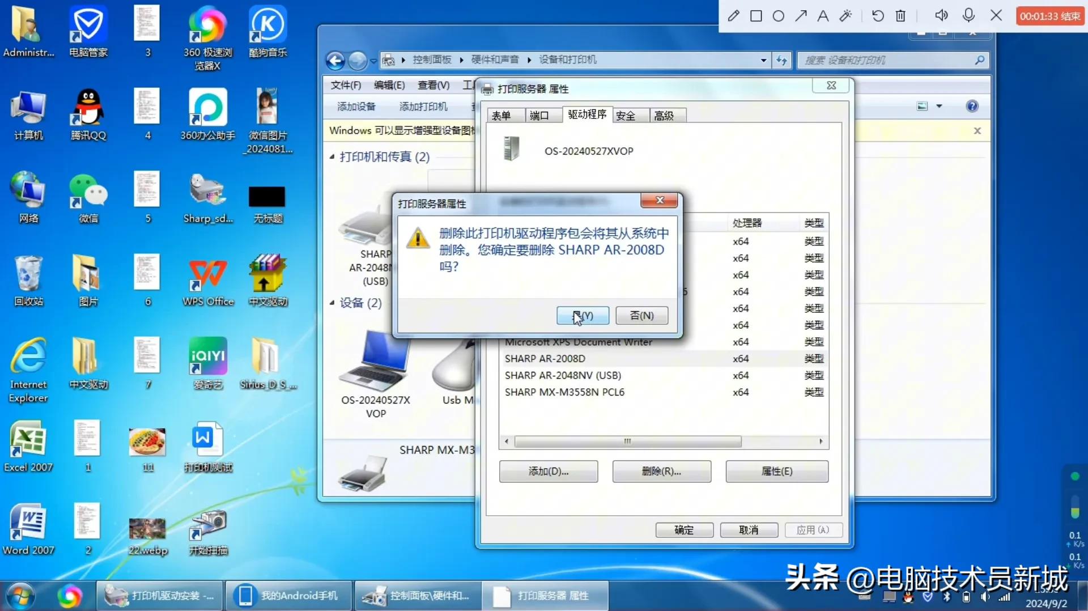The width and height of the screenshot is (1088, 611).
Task: Click the magic wand effect tool
Action: [x=845, y=16]
